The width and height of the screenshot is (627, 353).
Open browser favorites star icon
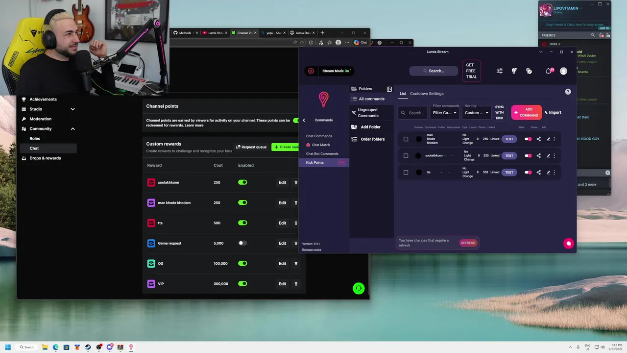click(329, 43)
